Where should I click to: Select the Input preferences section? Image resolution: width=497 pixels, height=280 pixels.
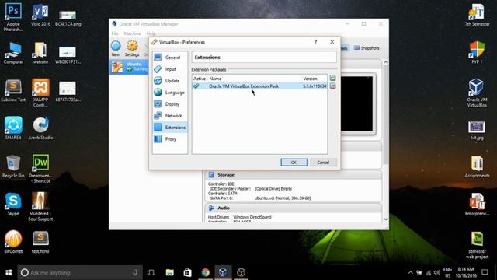coord(170,69)
